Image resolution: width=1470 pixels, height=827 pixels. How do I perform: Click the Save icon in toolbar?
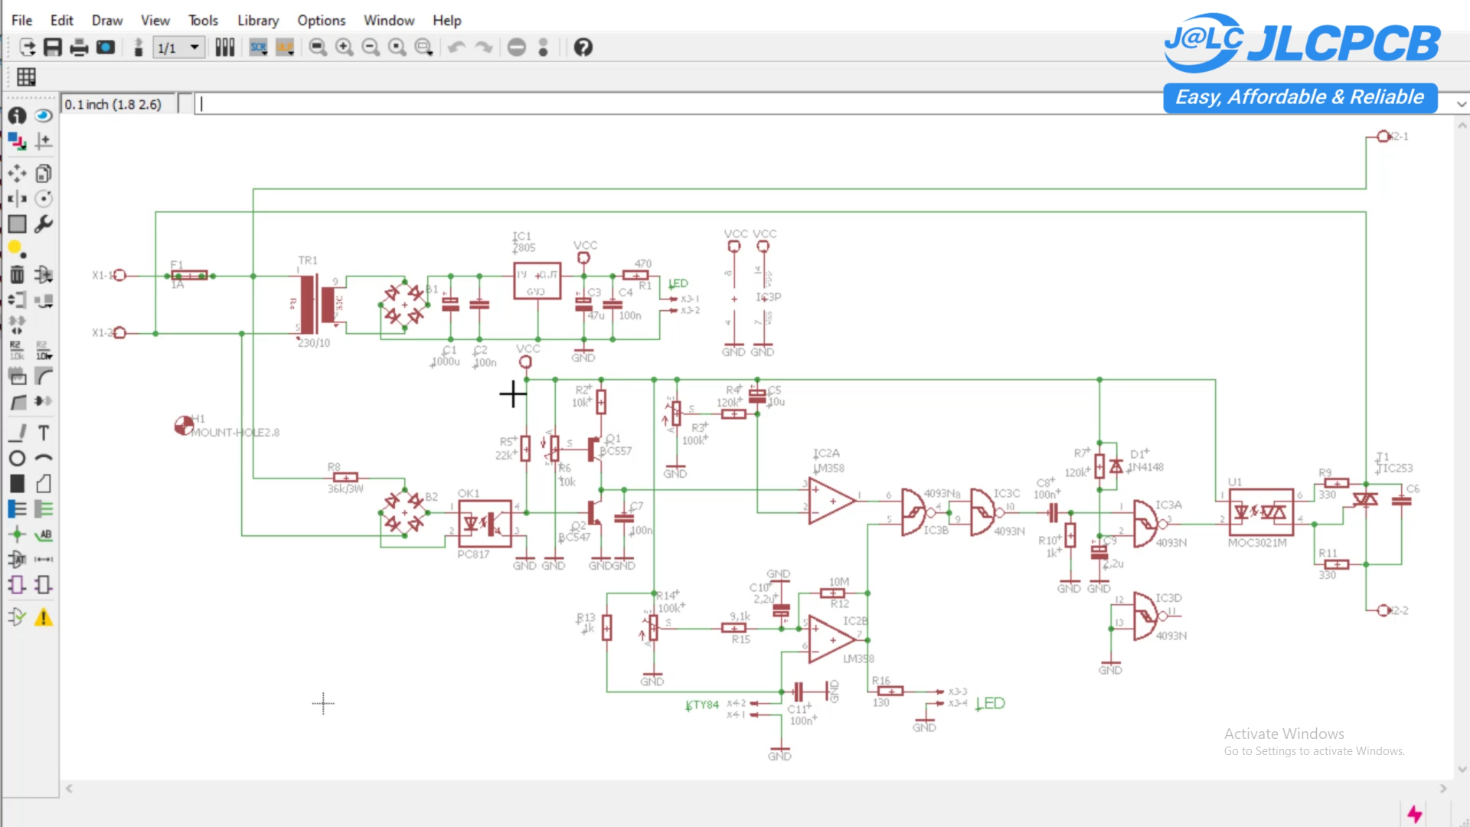53,47
